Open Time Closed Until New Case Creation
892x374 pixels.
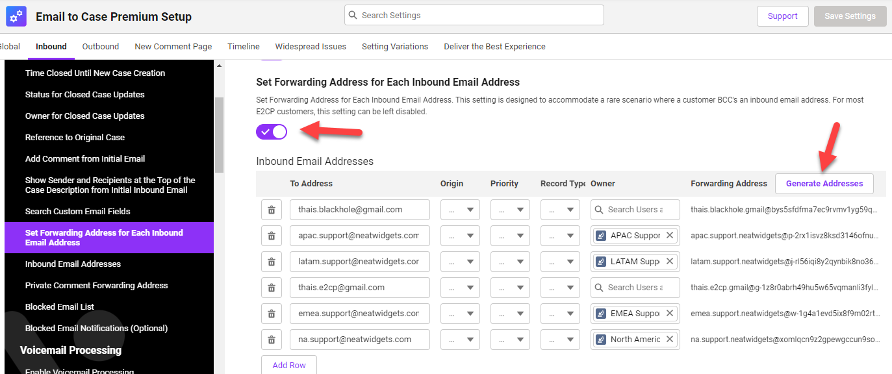[x=96, y=73]
